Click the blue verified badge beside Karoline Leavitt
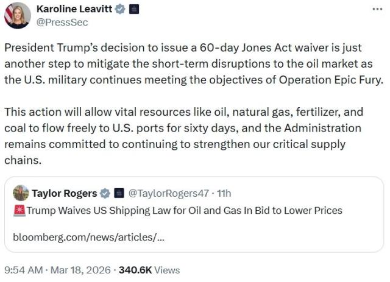This screenshot has width=390, height=282. [x=121, y=9]
